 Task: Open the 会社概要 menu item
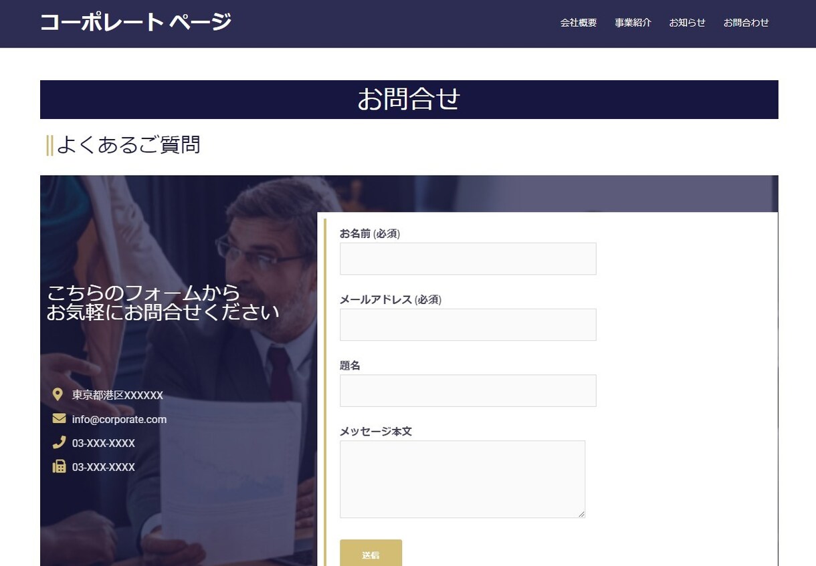click(x=579, y=23)
